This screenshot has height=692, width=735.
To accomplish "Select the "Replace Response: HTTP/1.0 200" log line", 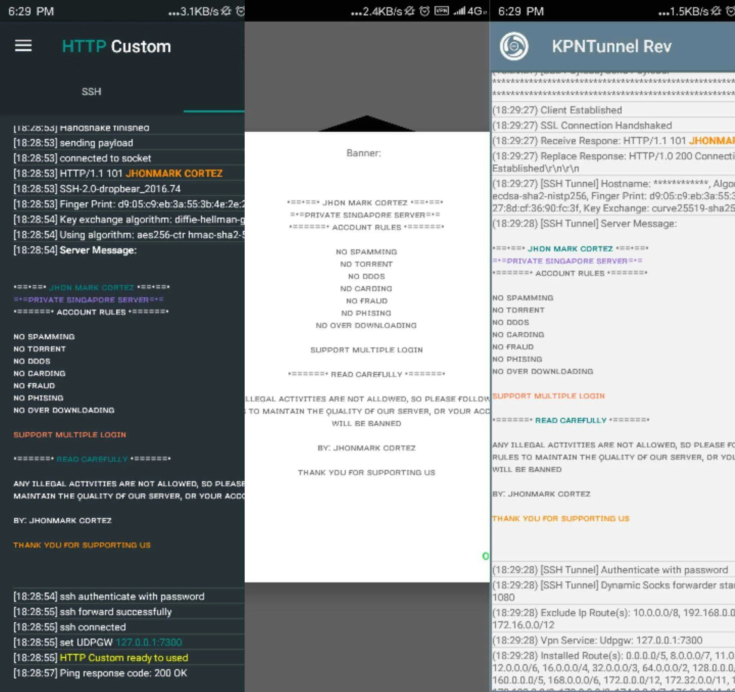I will tap(613, 162).
